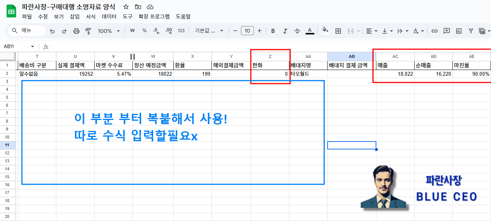Click the percent format icon
The width and height of the screenshot is (491, 221).
pos(144,31)
